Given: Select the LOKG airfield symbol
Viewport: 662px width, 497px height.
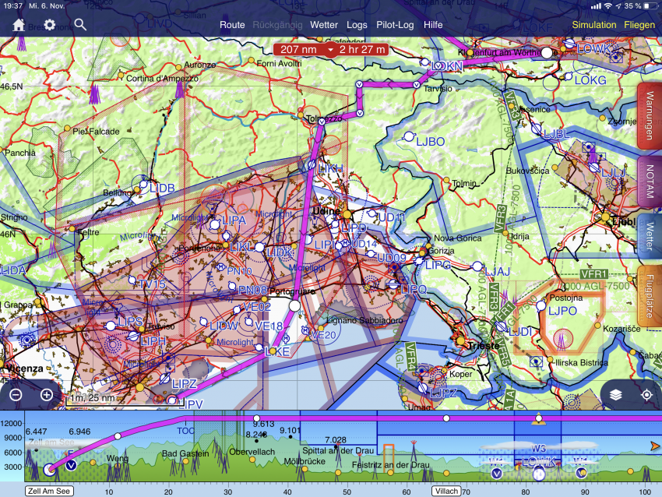Looking at the screenshot, I should [569, 77].
